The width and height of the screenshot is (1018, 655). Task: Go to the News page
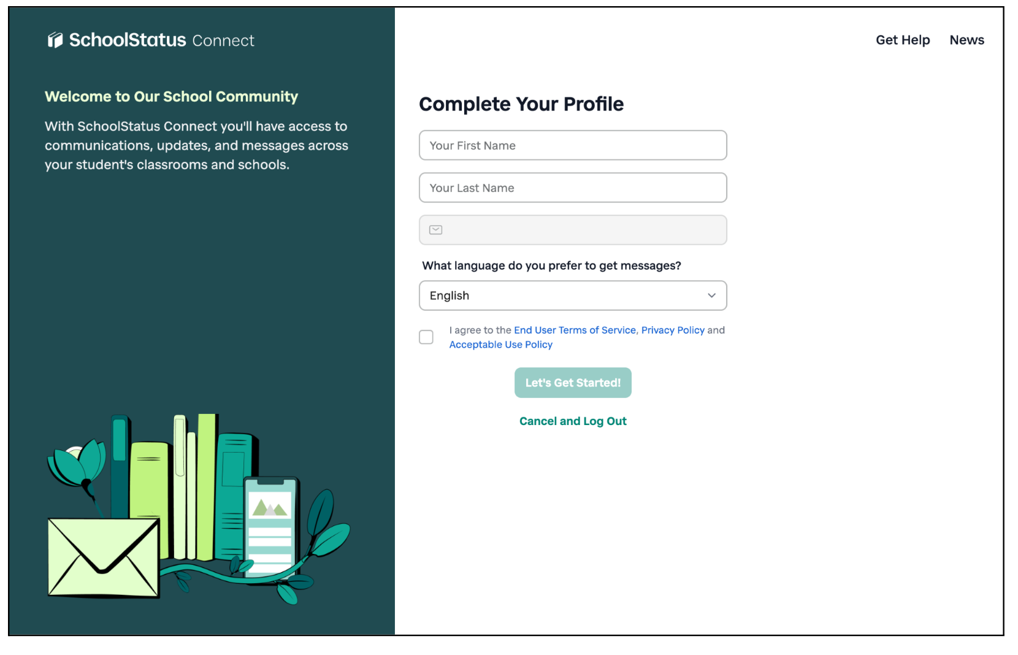point(966,40)
